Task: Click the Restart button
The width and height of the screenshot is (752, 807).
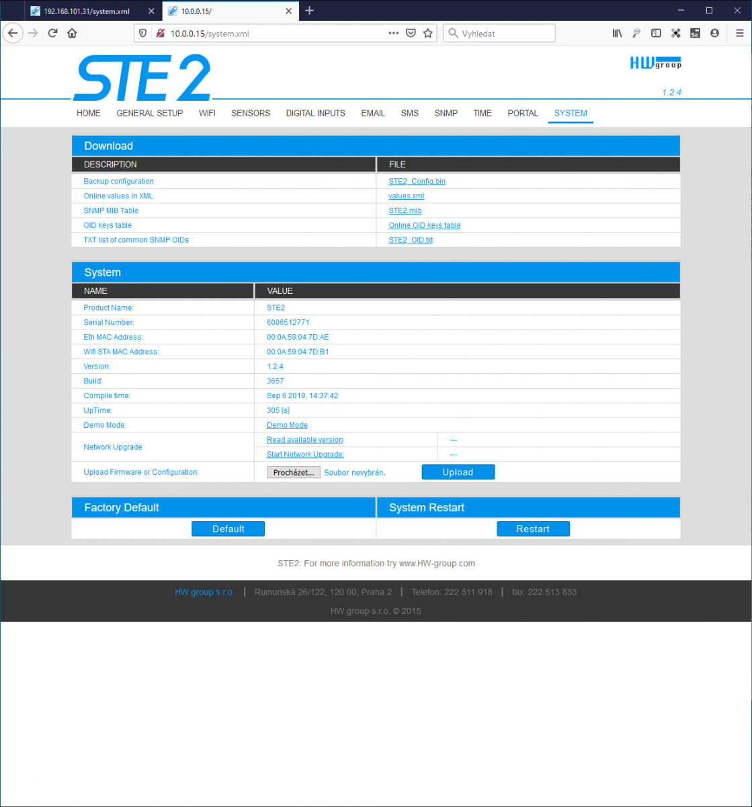Action: [x=533, y=529]
